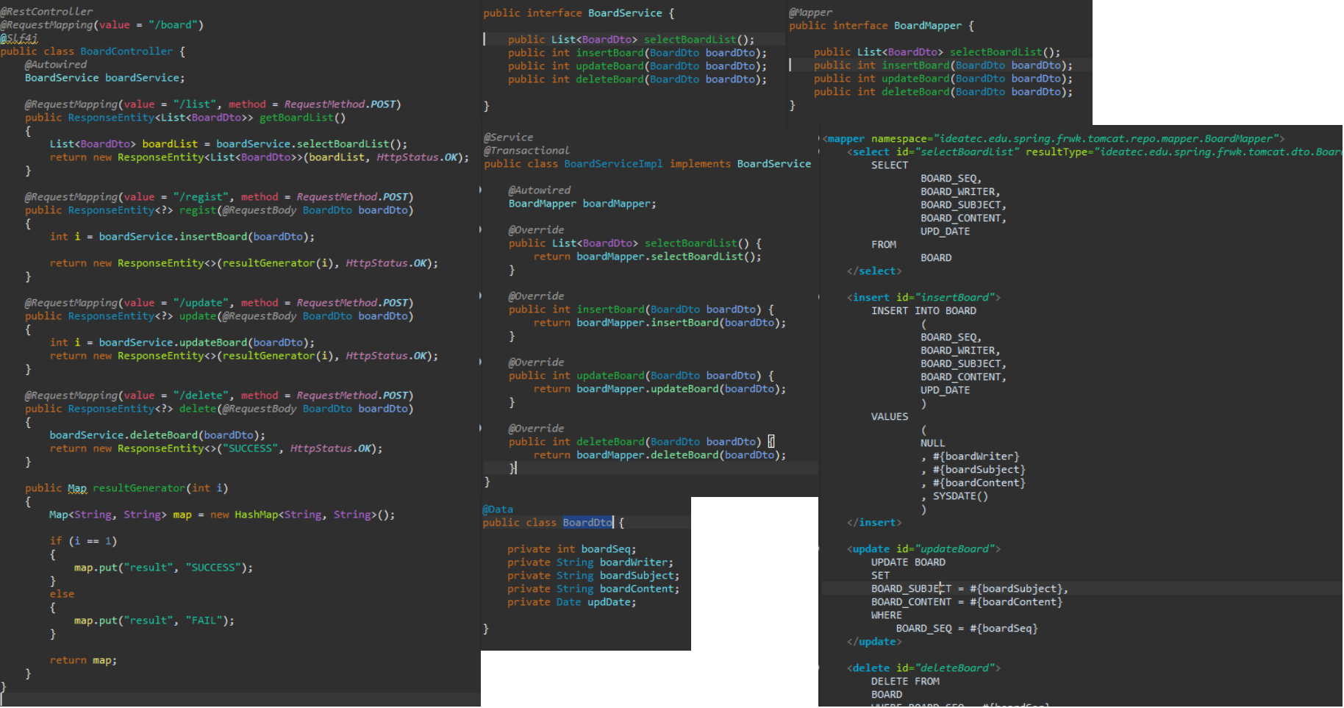
Task: Click the @Slf4j annotation
Action: (19, 38)
